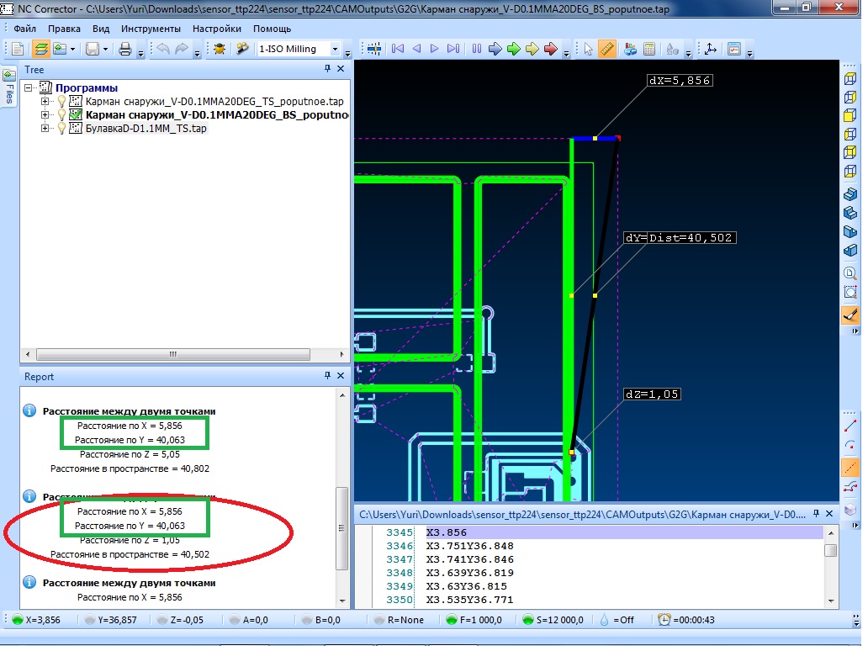Open the Помощь menu
This screenshot has height=651, width=868.
pos(273,29)
